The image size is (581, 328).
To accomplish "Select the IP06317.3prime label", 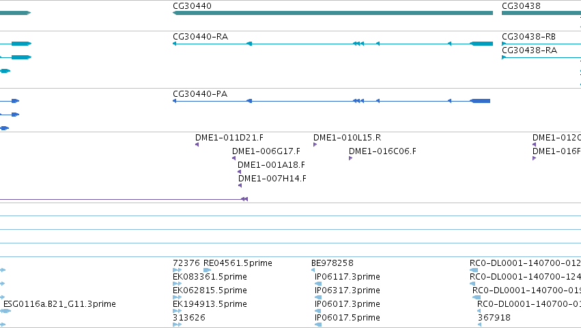I will pyautogui.click(x=348, y=290).
